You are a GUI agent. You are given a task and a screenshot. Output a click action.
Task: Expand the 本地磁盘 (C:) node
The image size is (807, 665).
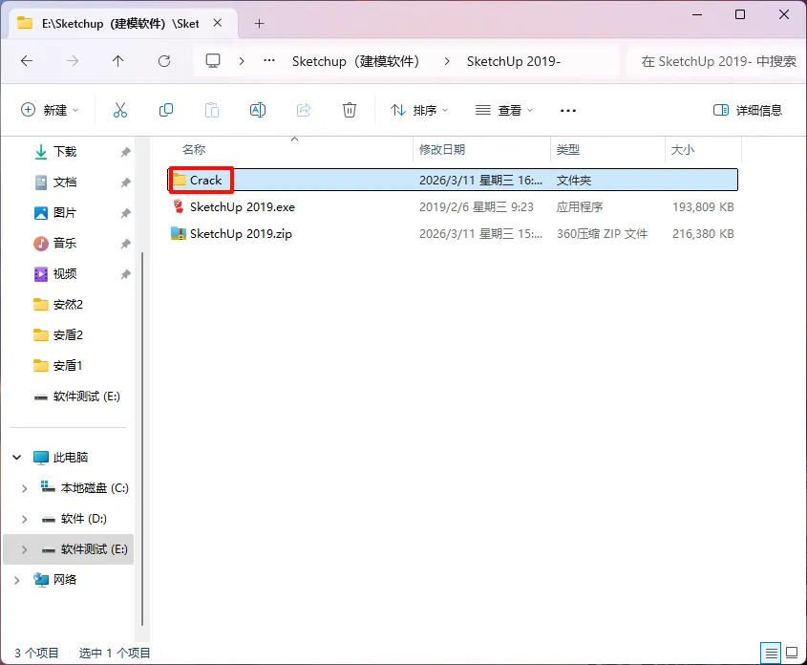point(24,488)
